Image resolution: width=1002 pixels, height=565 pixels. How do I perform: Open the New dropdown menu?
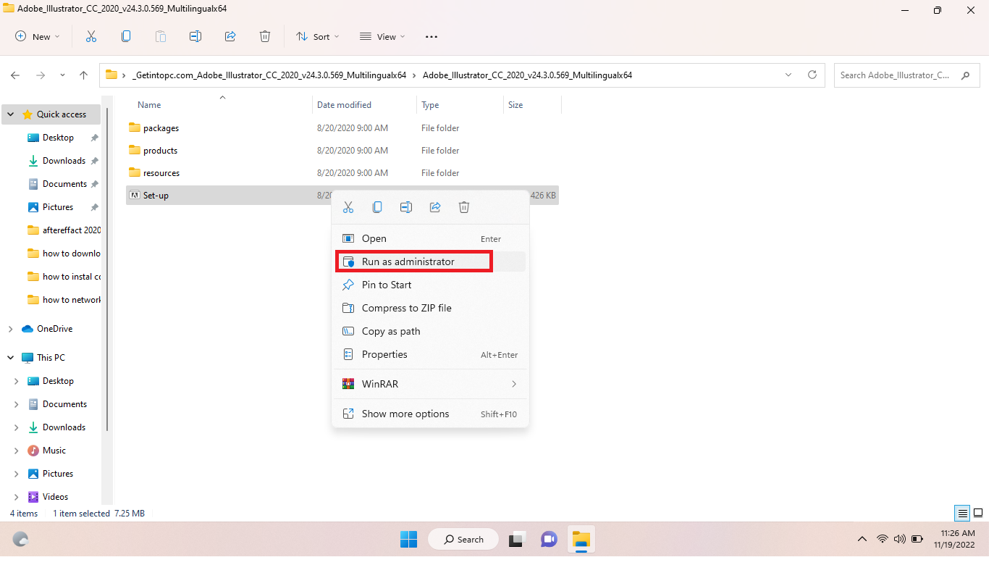pos(38,36)
